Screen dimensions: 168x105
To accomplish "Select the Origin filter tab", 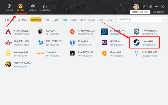I will click(x=92, y=20).
